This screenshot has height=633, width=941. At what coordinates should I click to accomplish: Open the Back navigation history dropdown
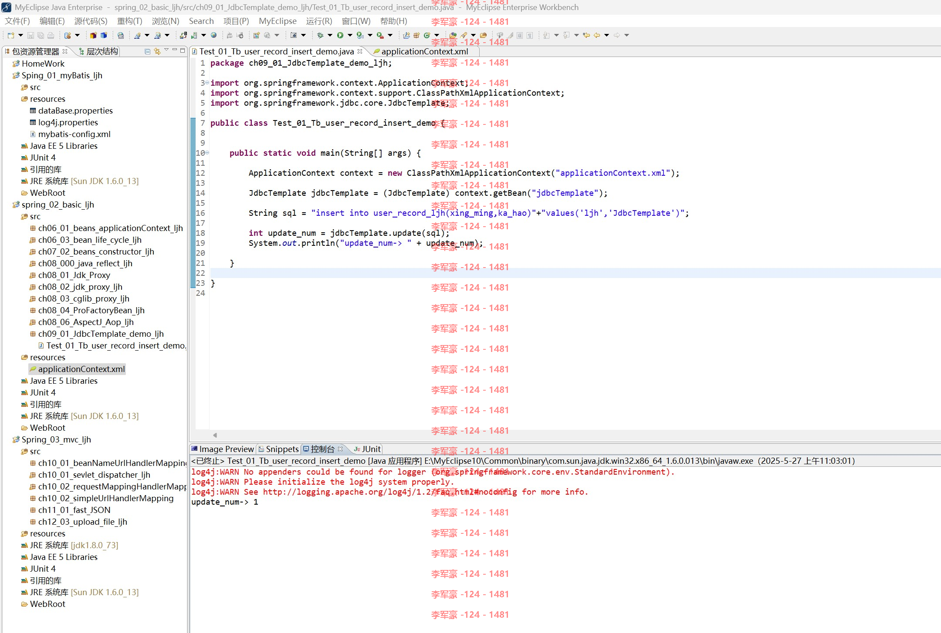606,35
